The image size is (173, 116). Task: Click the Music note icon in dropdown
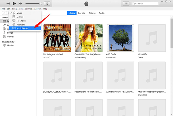(14, 13)
